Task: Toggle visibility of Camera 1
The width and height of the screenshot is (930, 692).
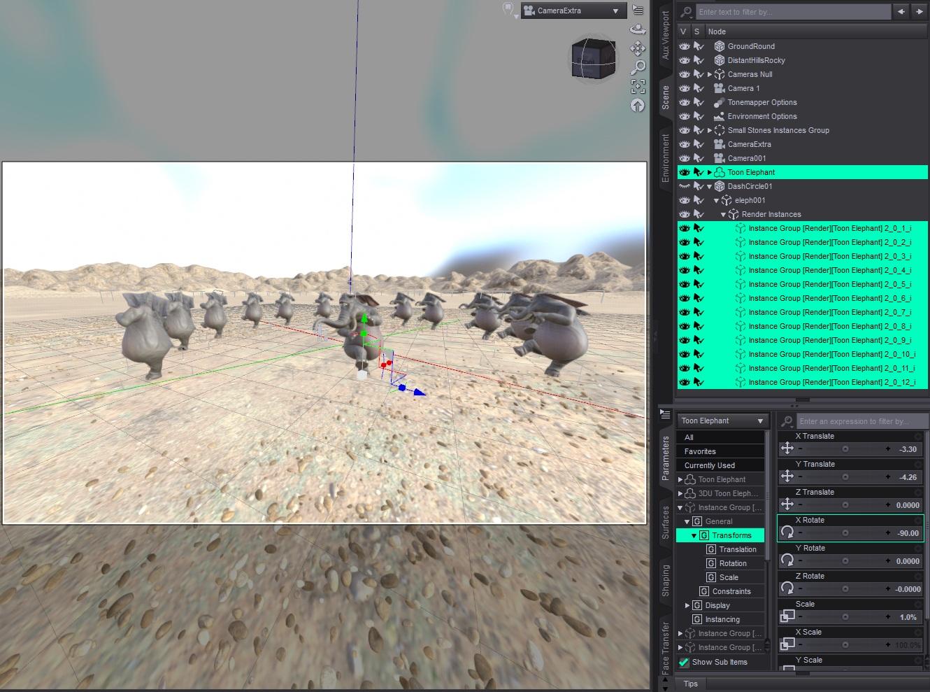Action: click(x=685, y=88)
